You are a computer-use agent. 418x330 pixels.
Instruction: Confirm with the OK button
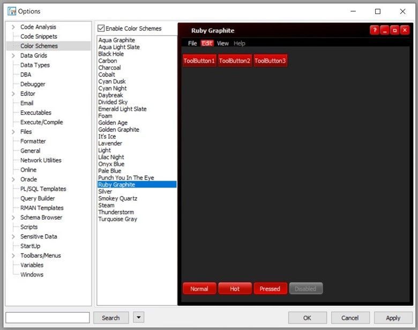tap(307, 318)
